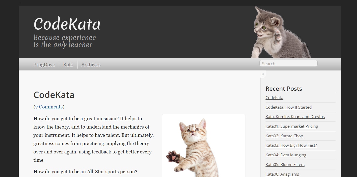Viewport: 357px width, 177px height.
Task: Open the 7 Comments link
Action: tap(49, 107)
